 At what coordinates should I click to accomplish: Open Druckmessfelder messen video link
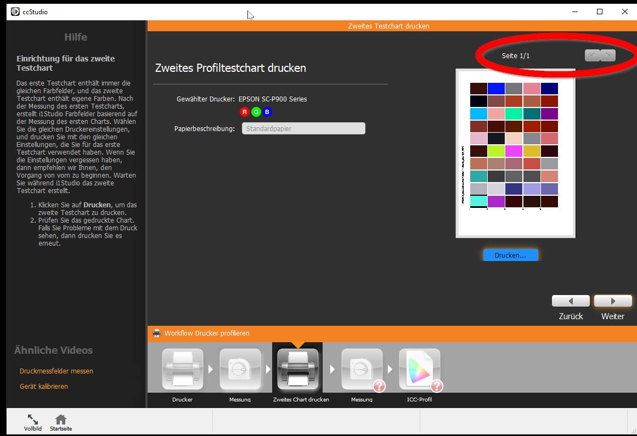point(57,371)
